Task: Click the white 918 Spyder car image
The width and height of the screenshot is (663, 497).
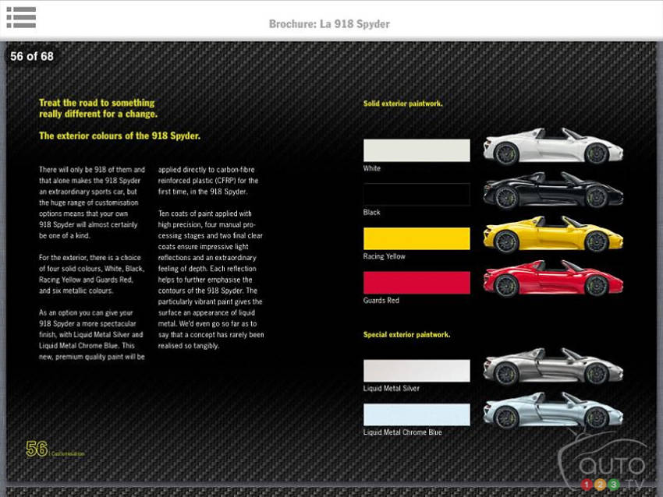Action: click(553, 146)
